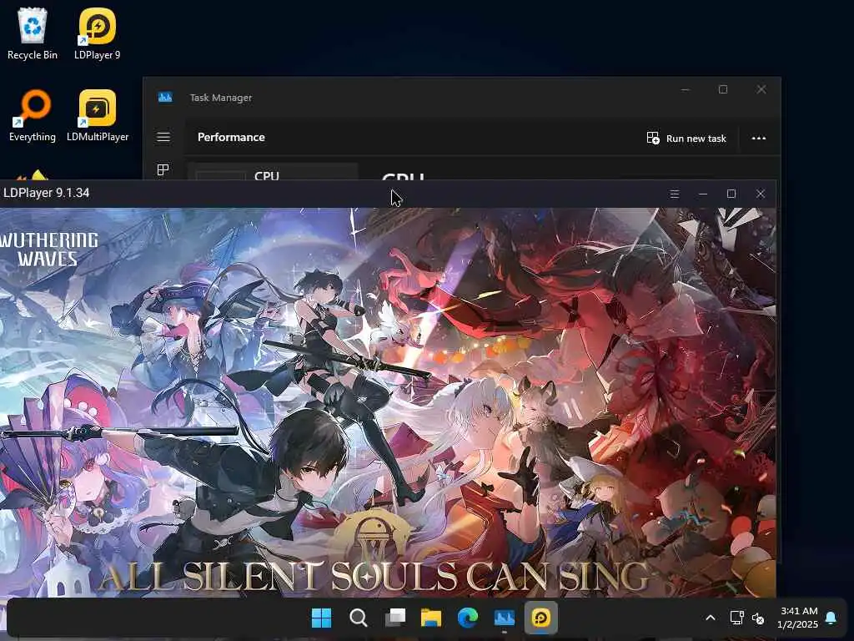Open the Everything search shortcut
The width and height of the screenshot is (854, 641).
click(33, 115)
